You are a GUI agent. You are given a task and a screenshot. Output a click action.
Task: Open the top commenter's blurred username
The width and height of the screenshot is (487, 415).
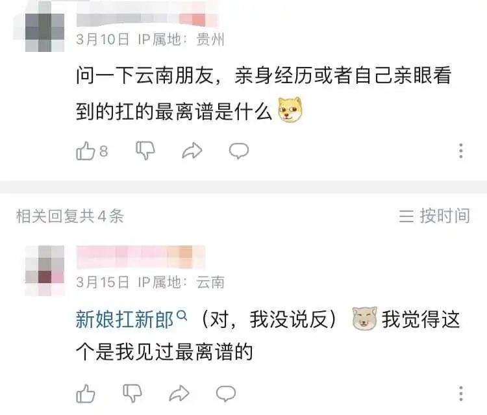tap(147, 19)
